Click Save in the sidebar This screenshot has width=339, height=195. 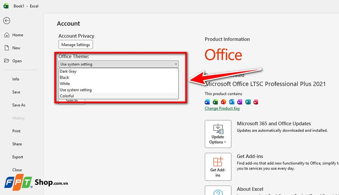click(16, 92)
